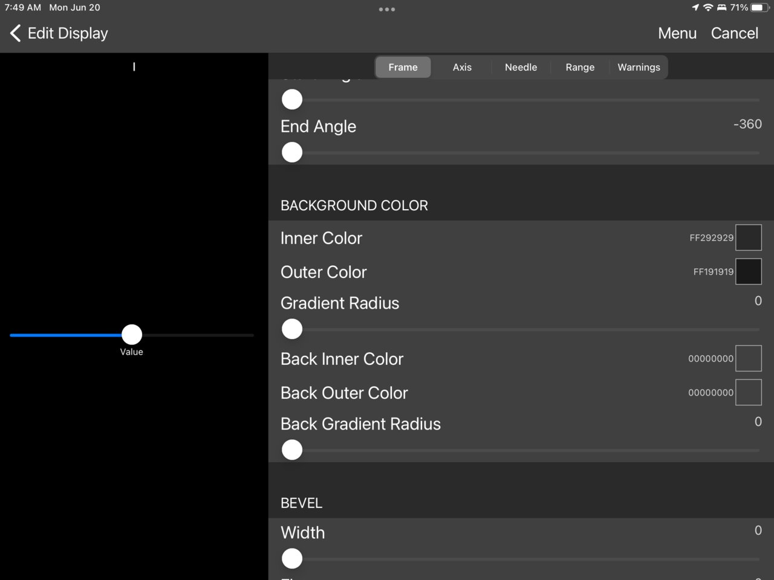This screenshot has height=580, width=774.
Task: Cancel editing the display
Action: click(x=734, y=33)
